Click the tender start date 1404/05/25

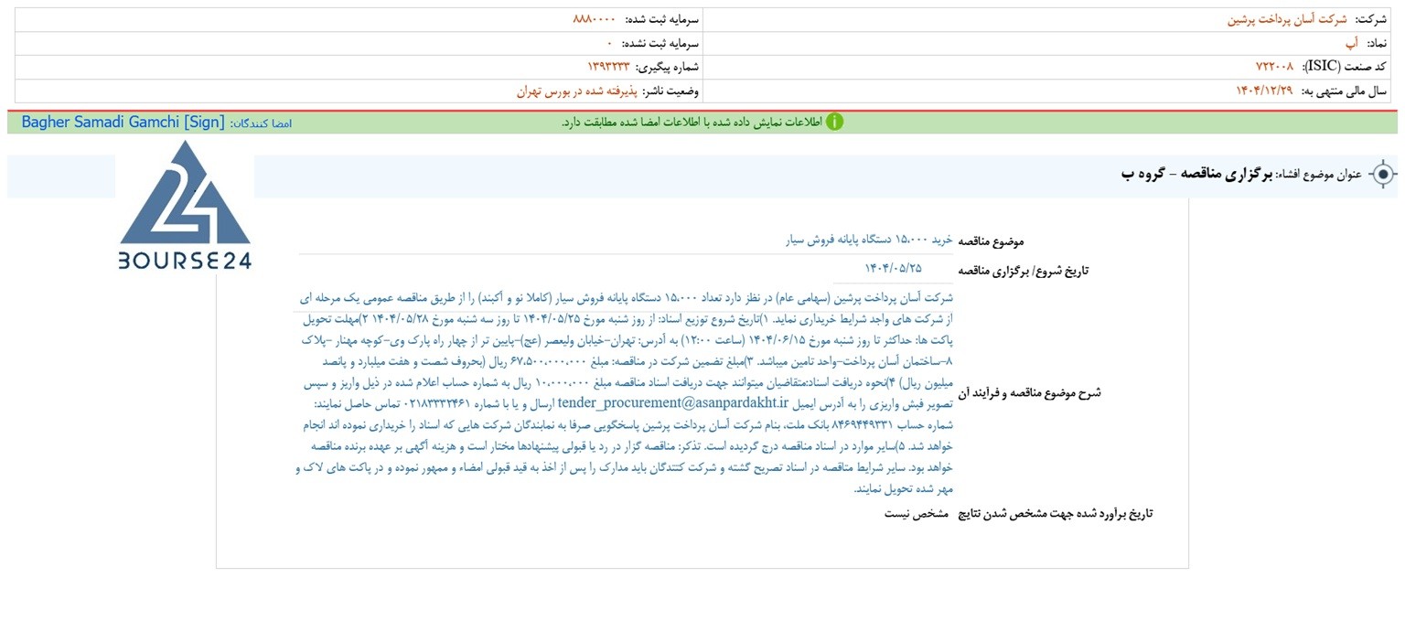[x=894, y=268]
